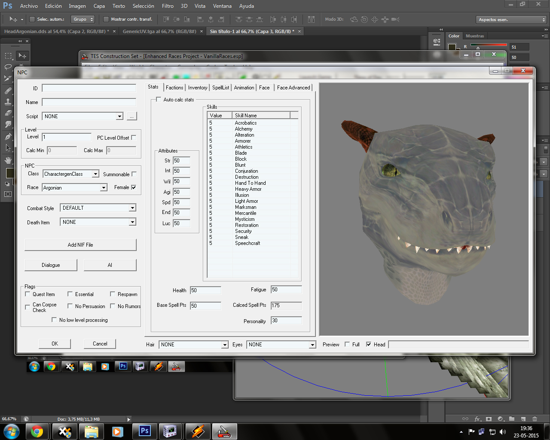Tick the Essential flag checkbox
The height and width of the screenshot is (440, 550).
pos(70,294)
